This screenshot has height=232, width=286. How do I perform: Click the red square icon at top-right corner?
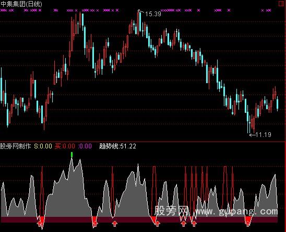pyautogui.click(x=282, y=4)
